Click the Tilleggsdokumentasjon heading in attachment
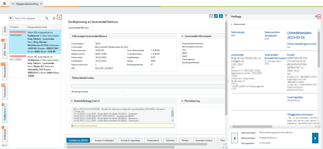 click(300, 114)
